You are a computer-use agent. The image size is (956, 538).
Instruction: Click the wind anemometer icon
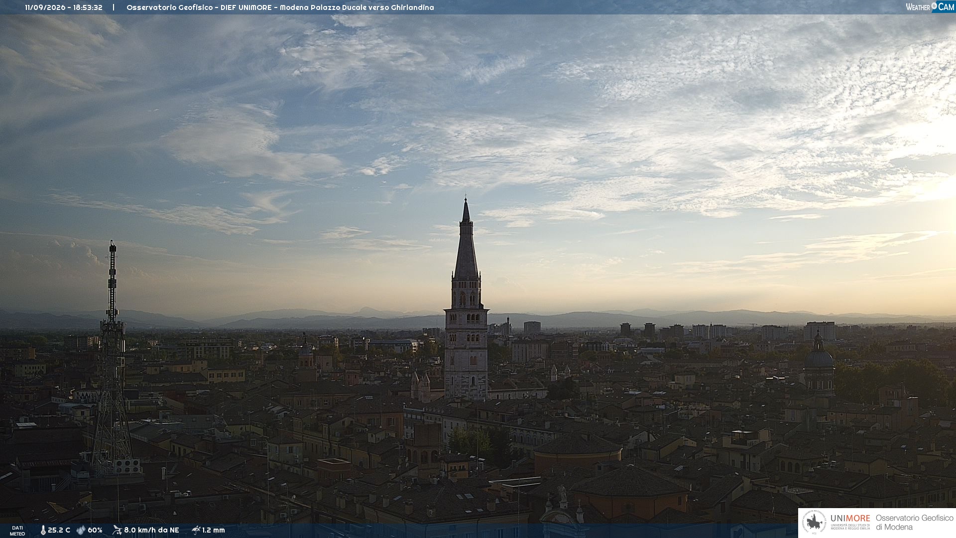tap(117, 530)
